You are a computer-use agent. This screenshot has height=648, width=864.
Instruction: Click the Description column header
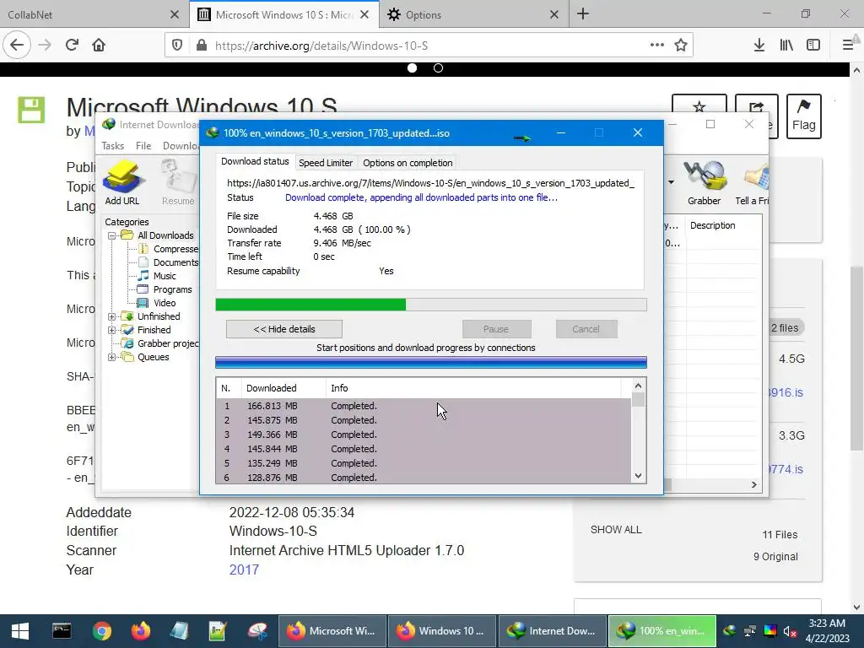pos(723,225)
